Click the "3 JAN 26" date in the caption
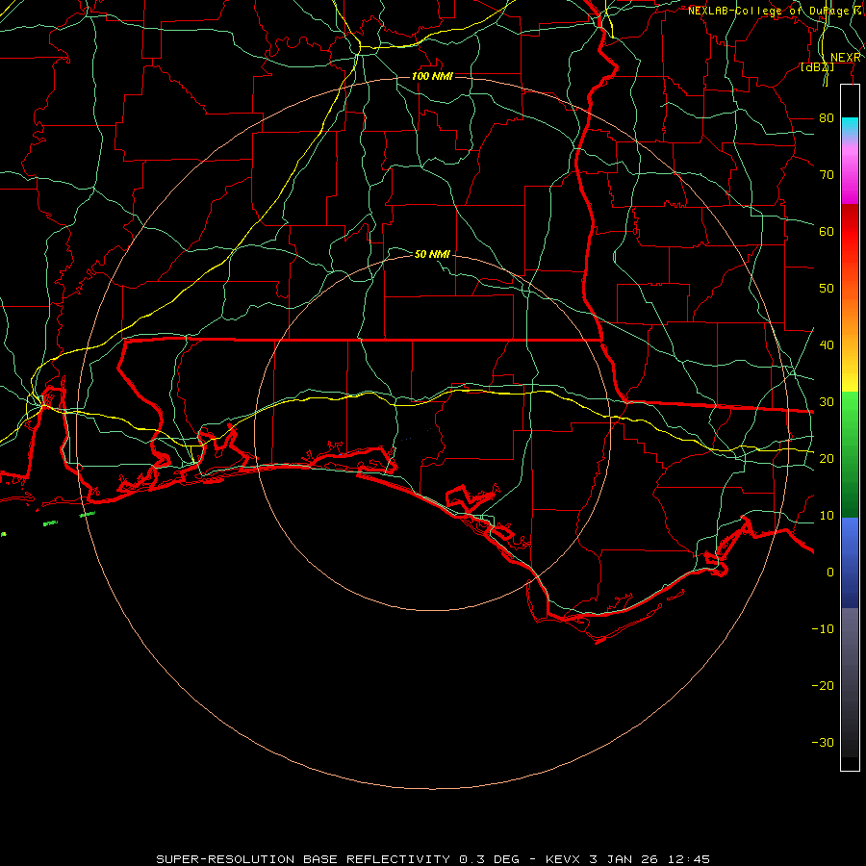 [x=624, y=859]
